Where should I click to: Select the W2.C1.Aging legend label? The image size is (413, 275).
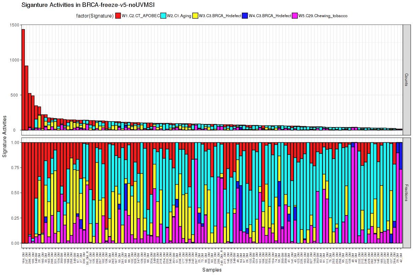tap(179, 15)
